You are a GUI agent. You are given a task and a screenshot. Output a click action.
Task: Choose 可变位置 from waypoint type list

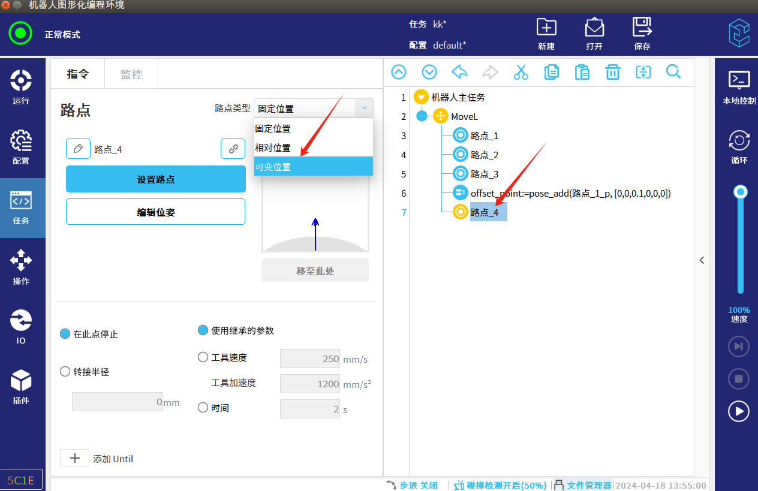coord(313,167)
